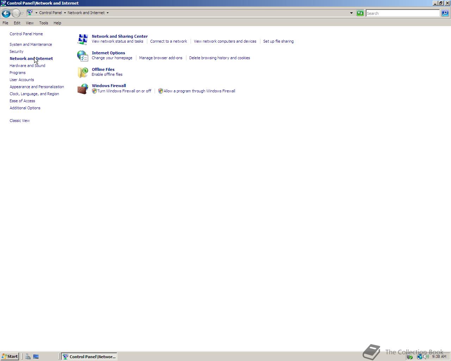451x361 pixels.
Task: Open Programs category in sidebar
Action: point(18,73)
